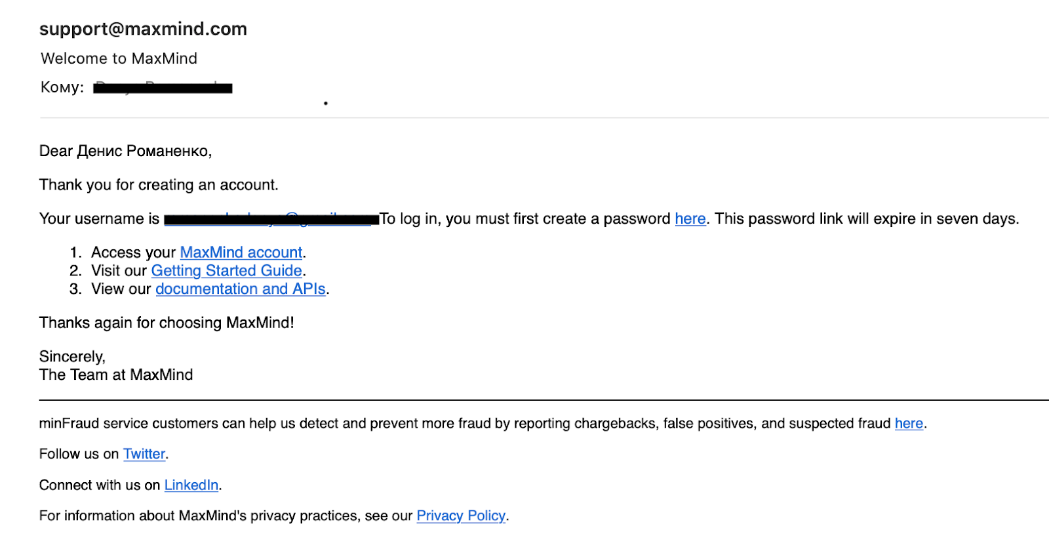Click "here" link for reporting minFraud chargebacks
This screenshot has height=553, width=1049.
[909, 424]
